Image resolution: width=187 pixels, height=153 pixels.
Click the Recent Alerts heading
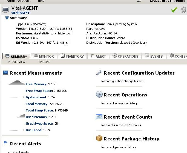click(x=26, y=144)
